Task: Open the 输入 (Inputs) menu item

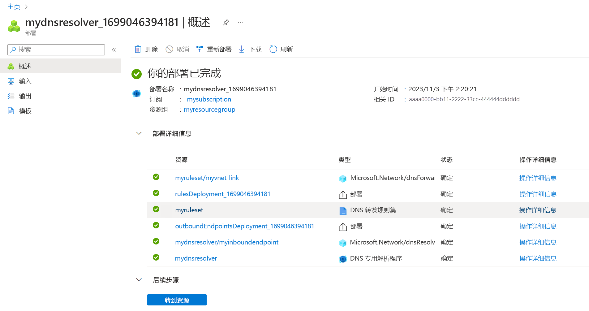Action: click(x=25, y=81)
